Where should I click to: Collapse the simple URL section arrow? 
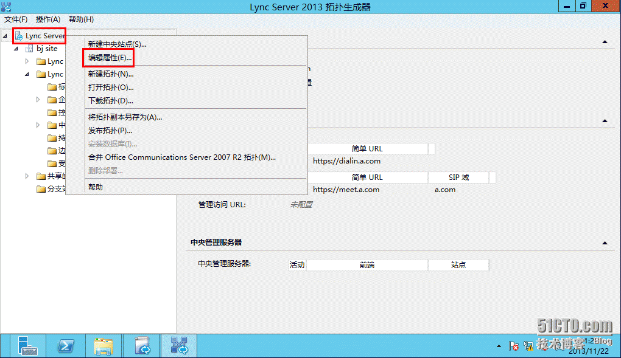pyautogui.click(x=605, y=121)
